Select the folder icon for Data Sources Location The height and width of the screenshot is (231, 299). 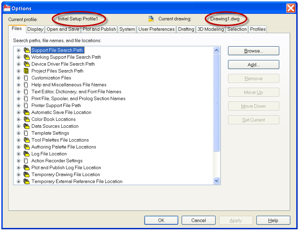tap(27, 126)
